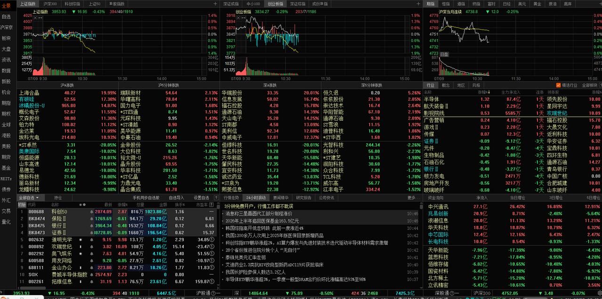Click the alert bell icon on 银行Ⅱ row
Screen dimensions: 602x299
pyautogui.click(x=91, y=226)
